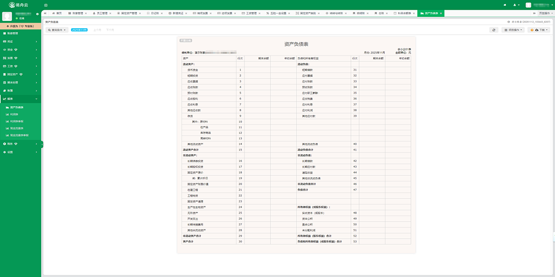Click the expand layout icon beside logo
555x277 pixels.
45,5
